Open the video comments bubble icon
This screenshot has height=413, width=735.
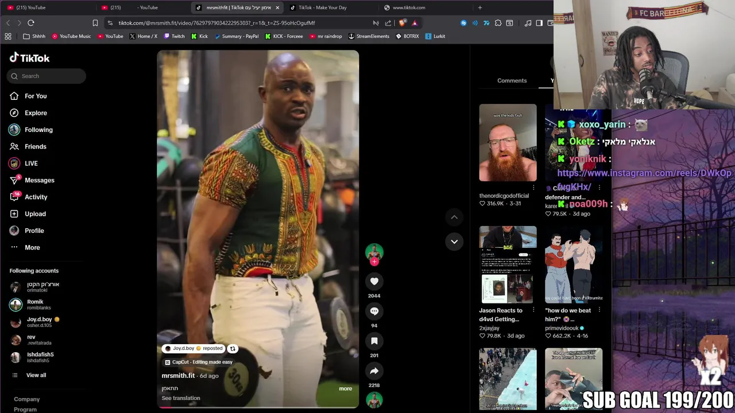[x=374, y=311]
